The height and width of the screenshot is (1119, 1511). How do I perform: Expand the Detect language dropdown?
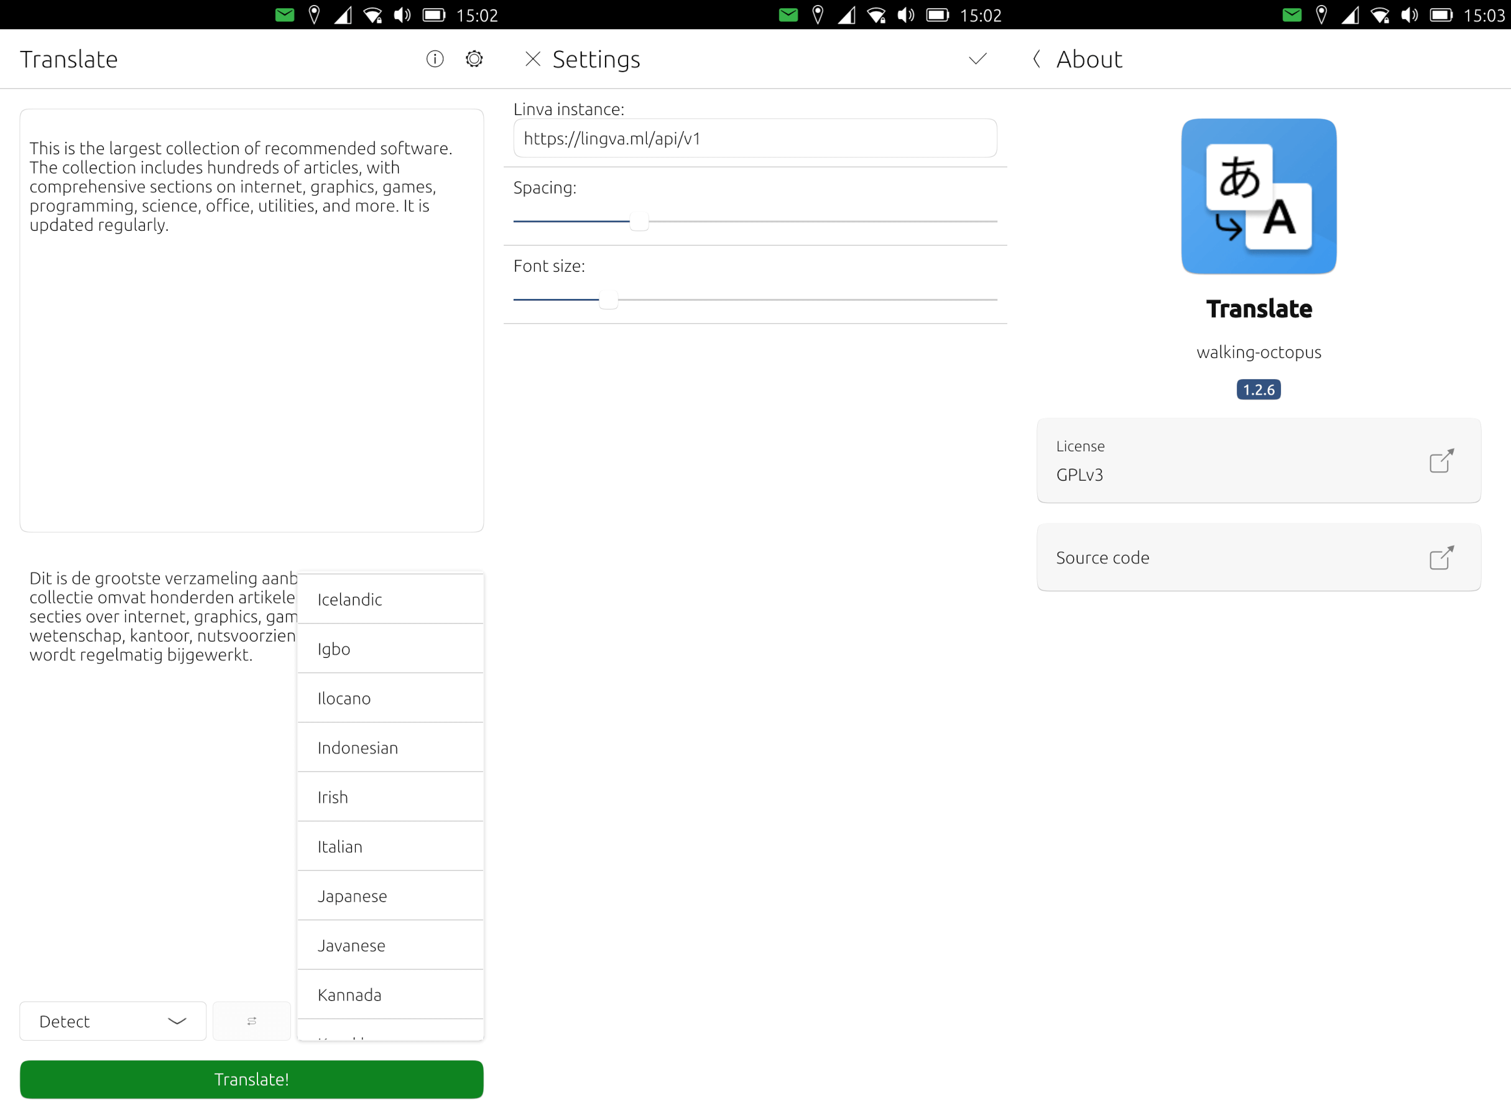(x=113, y=1021)
